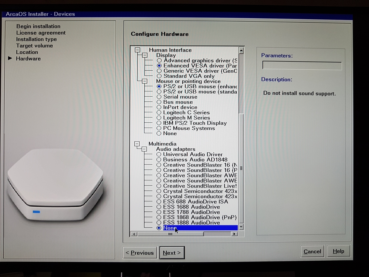This screenshot has width=369, height=277.
Task: Select InPort device option
Action: (159, 107)
